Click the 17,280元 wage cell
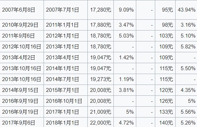Viewport: 197px width, 127px height. pos(100,10)
